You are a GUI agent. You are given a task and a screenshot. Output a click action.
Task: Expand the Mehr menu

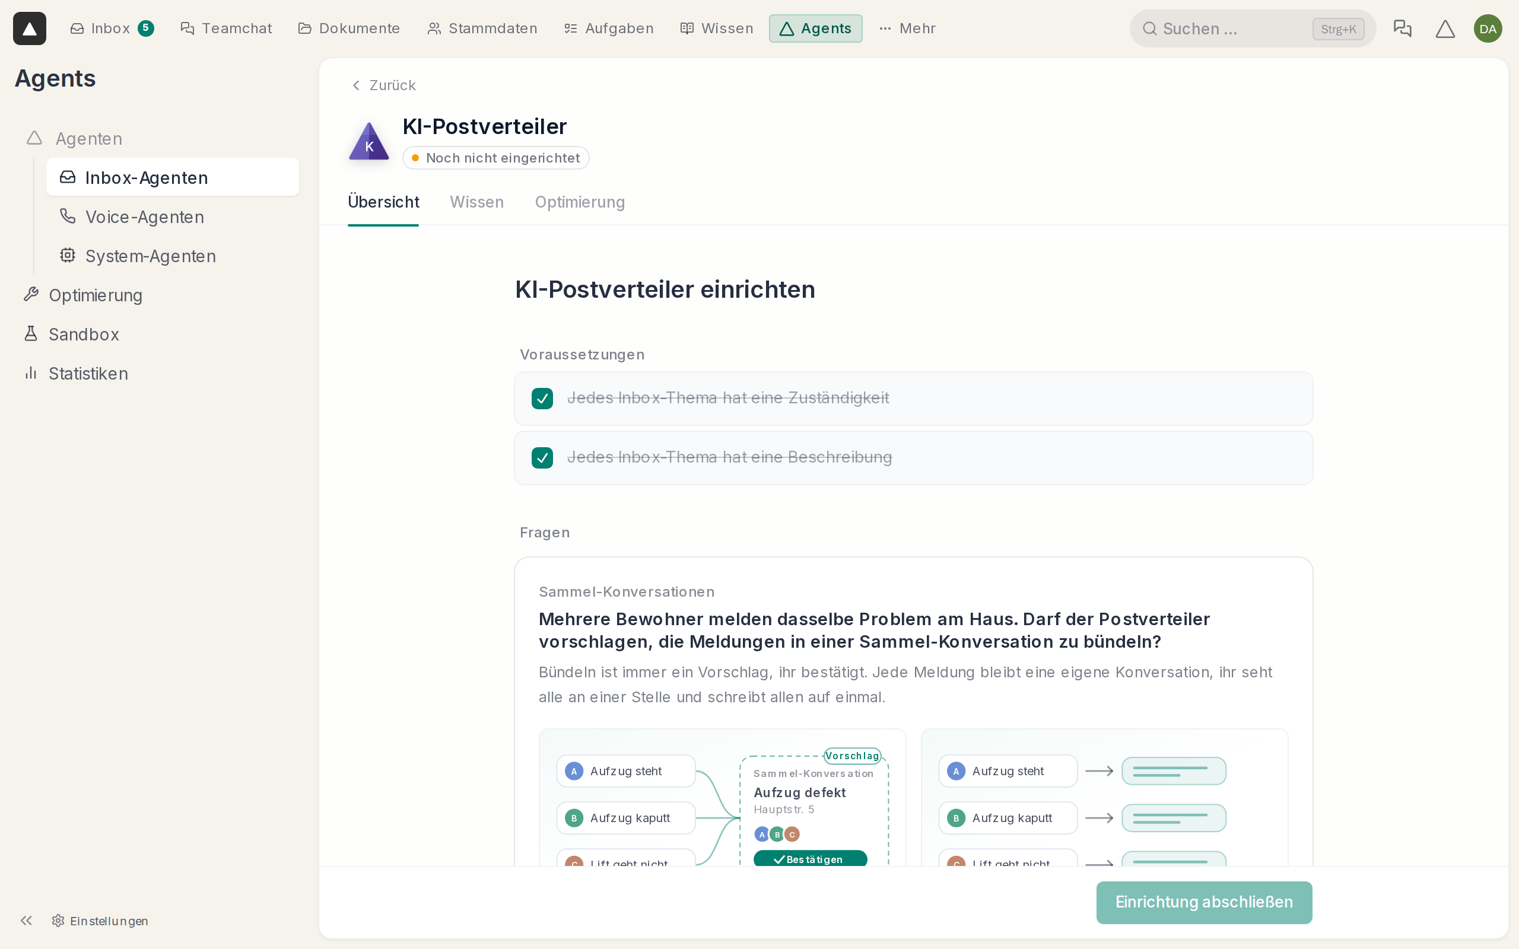(x=908, y=28)
